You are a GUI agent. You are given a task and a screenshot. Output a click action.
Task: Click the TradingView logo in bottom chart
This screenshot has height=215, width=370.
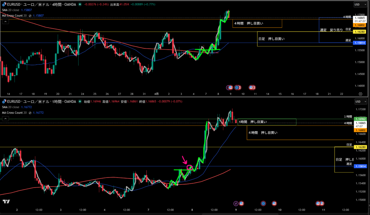pos(6,202)
